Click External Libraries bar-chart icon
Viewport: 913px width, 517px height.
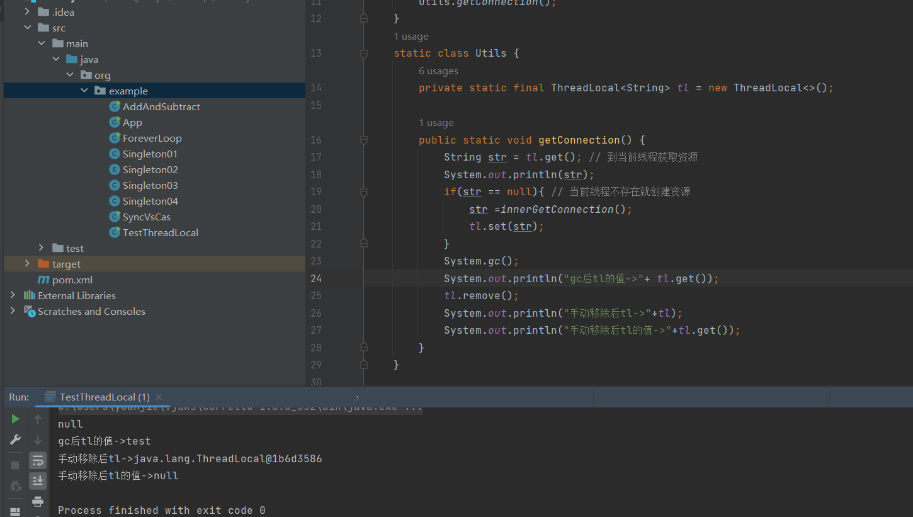pyautogui.click(x=30, y=295)
